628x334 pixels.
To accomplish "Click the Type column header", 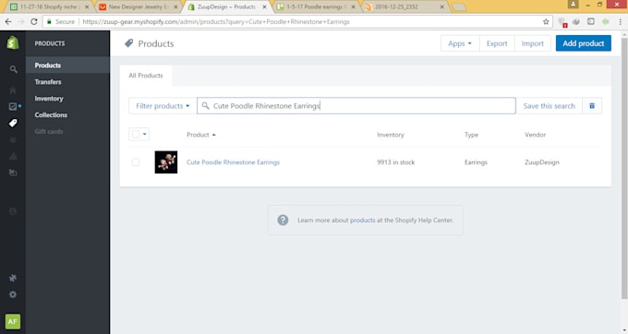I will point(471,135).
